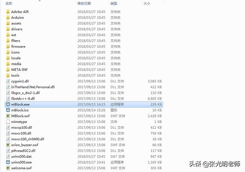Sort by the 类型 column header
The image size is (245, 172).
click(x=114, y=3)
